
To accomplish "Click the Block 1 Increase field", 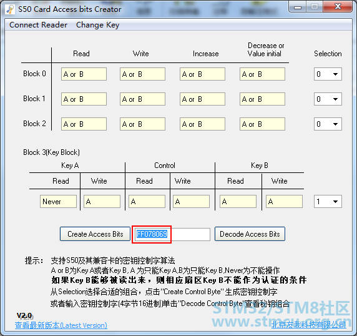I will click(202, 99).
